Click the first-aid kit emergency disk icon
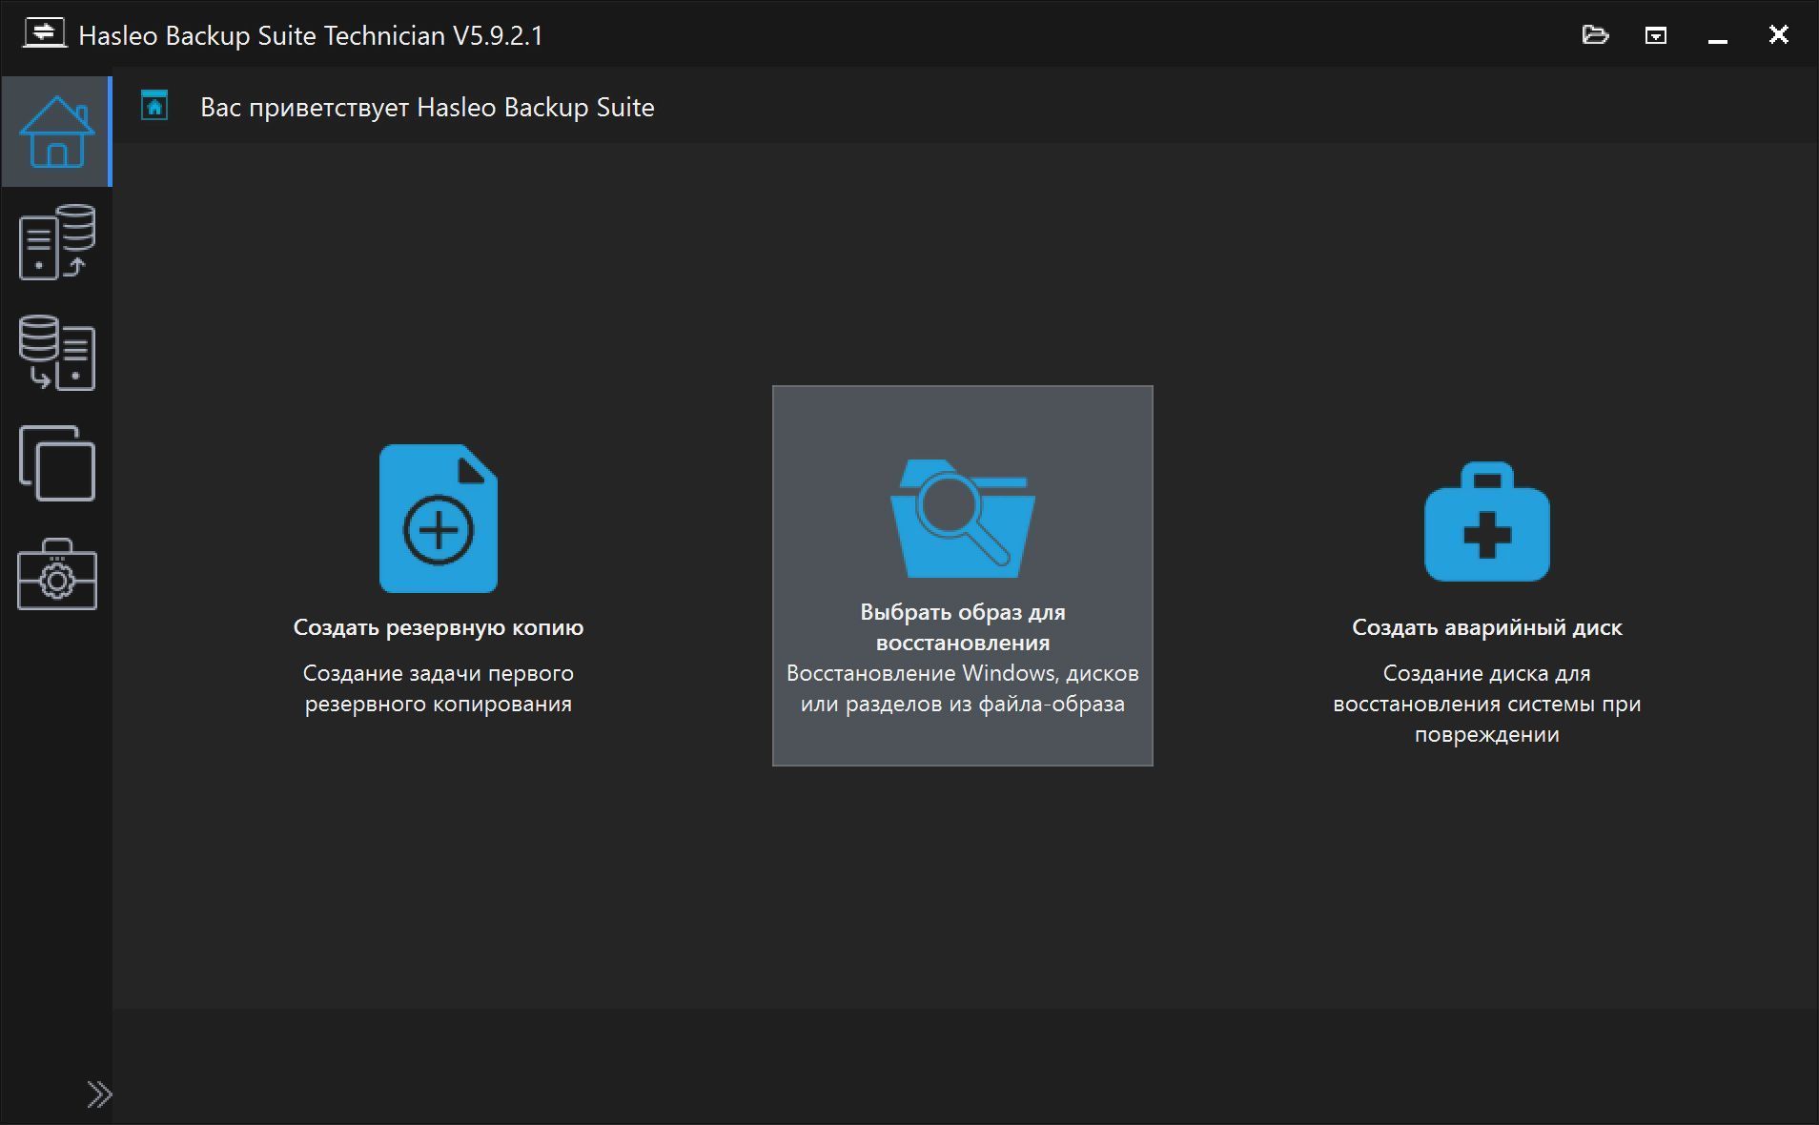This screenshot has width=1819, height=1125. [x=1487, y=522]
